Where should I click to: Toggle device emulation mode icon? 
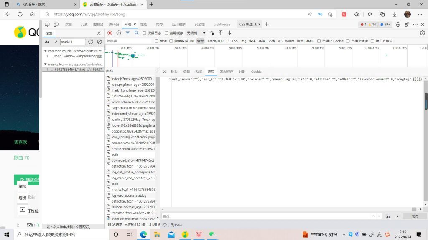pos(56,25)
